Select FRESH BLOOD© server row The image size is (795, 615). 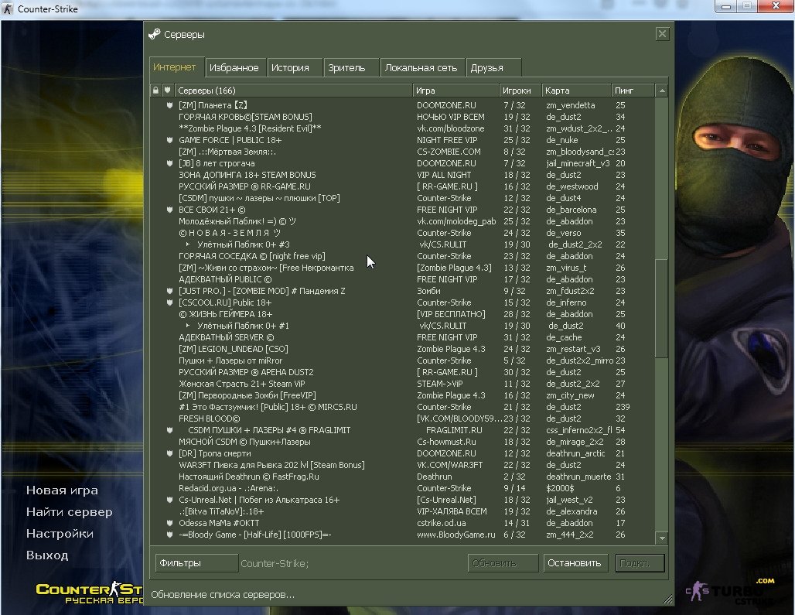click(402, 419)
